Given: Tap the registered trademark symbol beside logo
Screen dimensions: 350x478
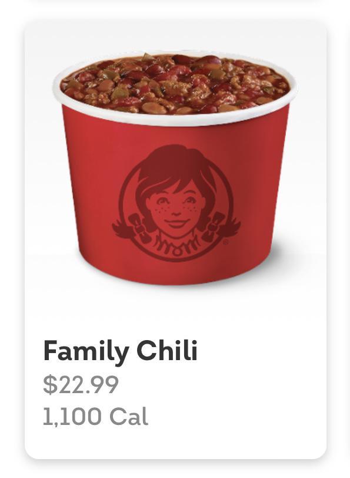Looking at the screenshot, I should coord(225,243).
